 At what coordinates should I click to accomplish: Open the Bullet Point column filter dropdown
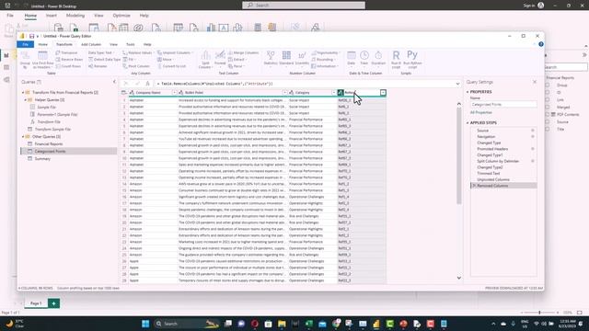click(284, 92)
